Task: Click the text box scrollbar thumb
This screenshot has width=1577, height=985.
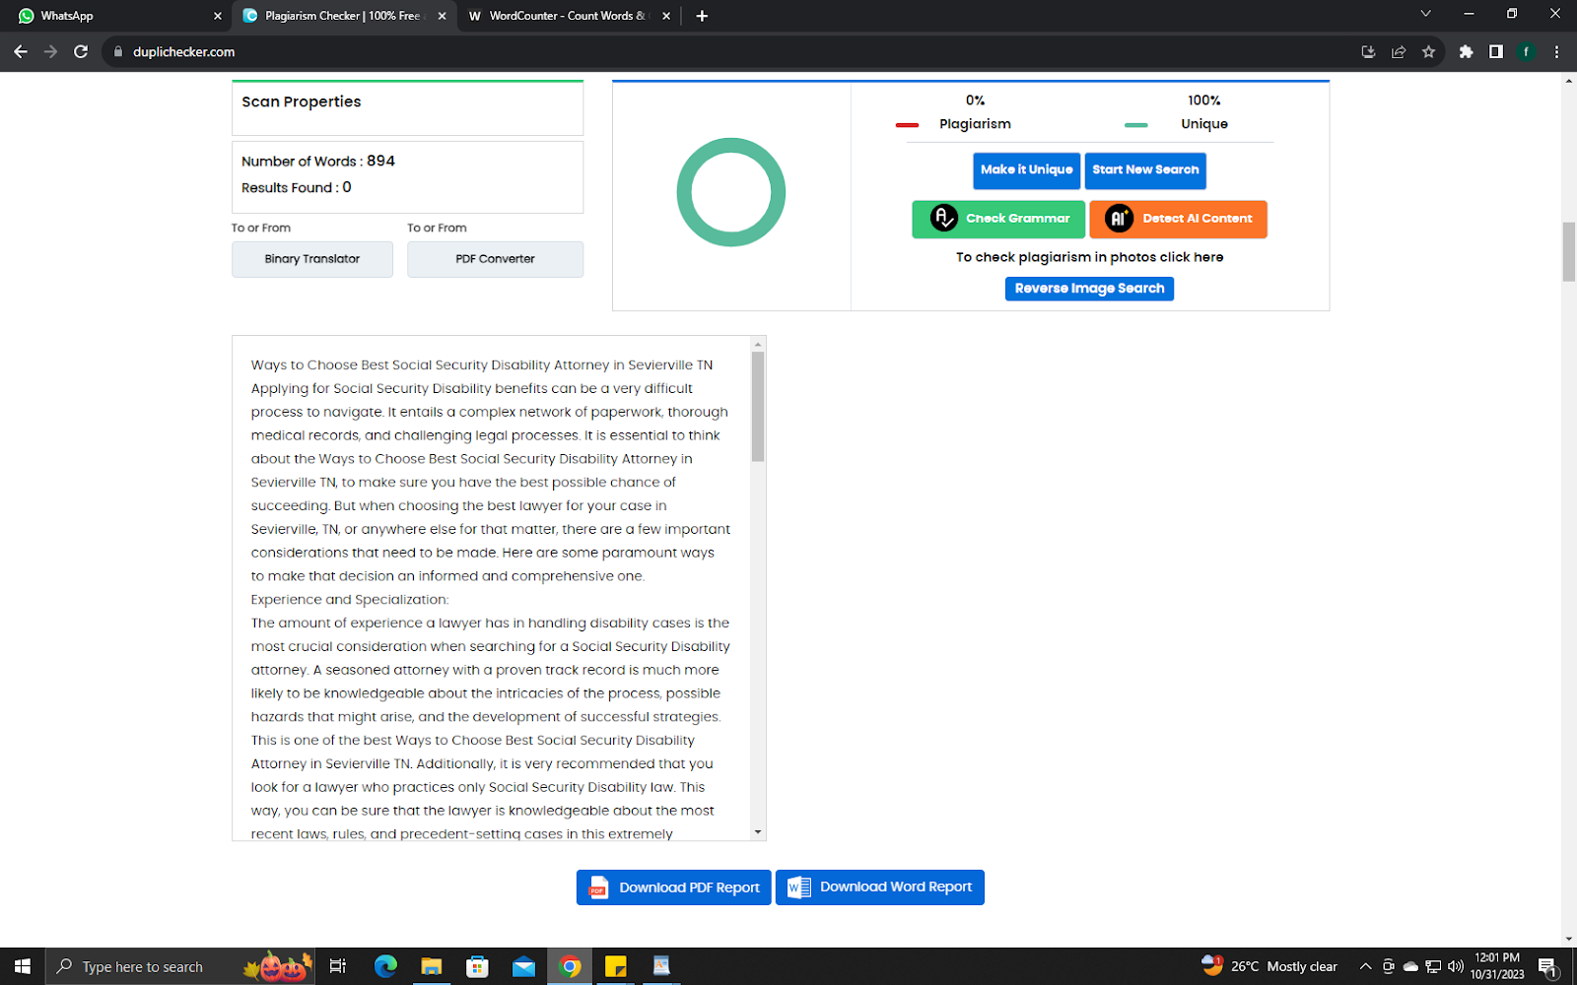Action: click(x=758, y=406)
